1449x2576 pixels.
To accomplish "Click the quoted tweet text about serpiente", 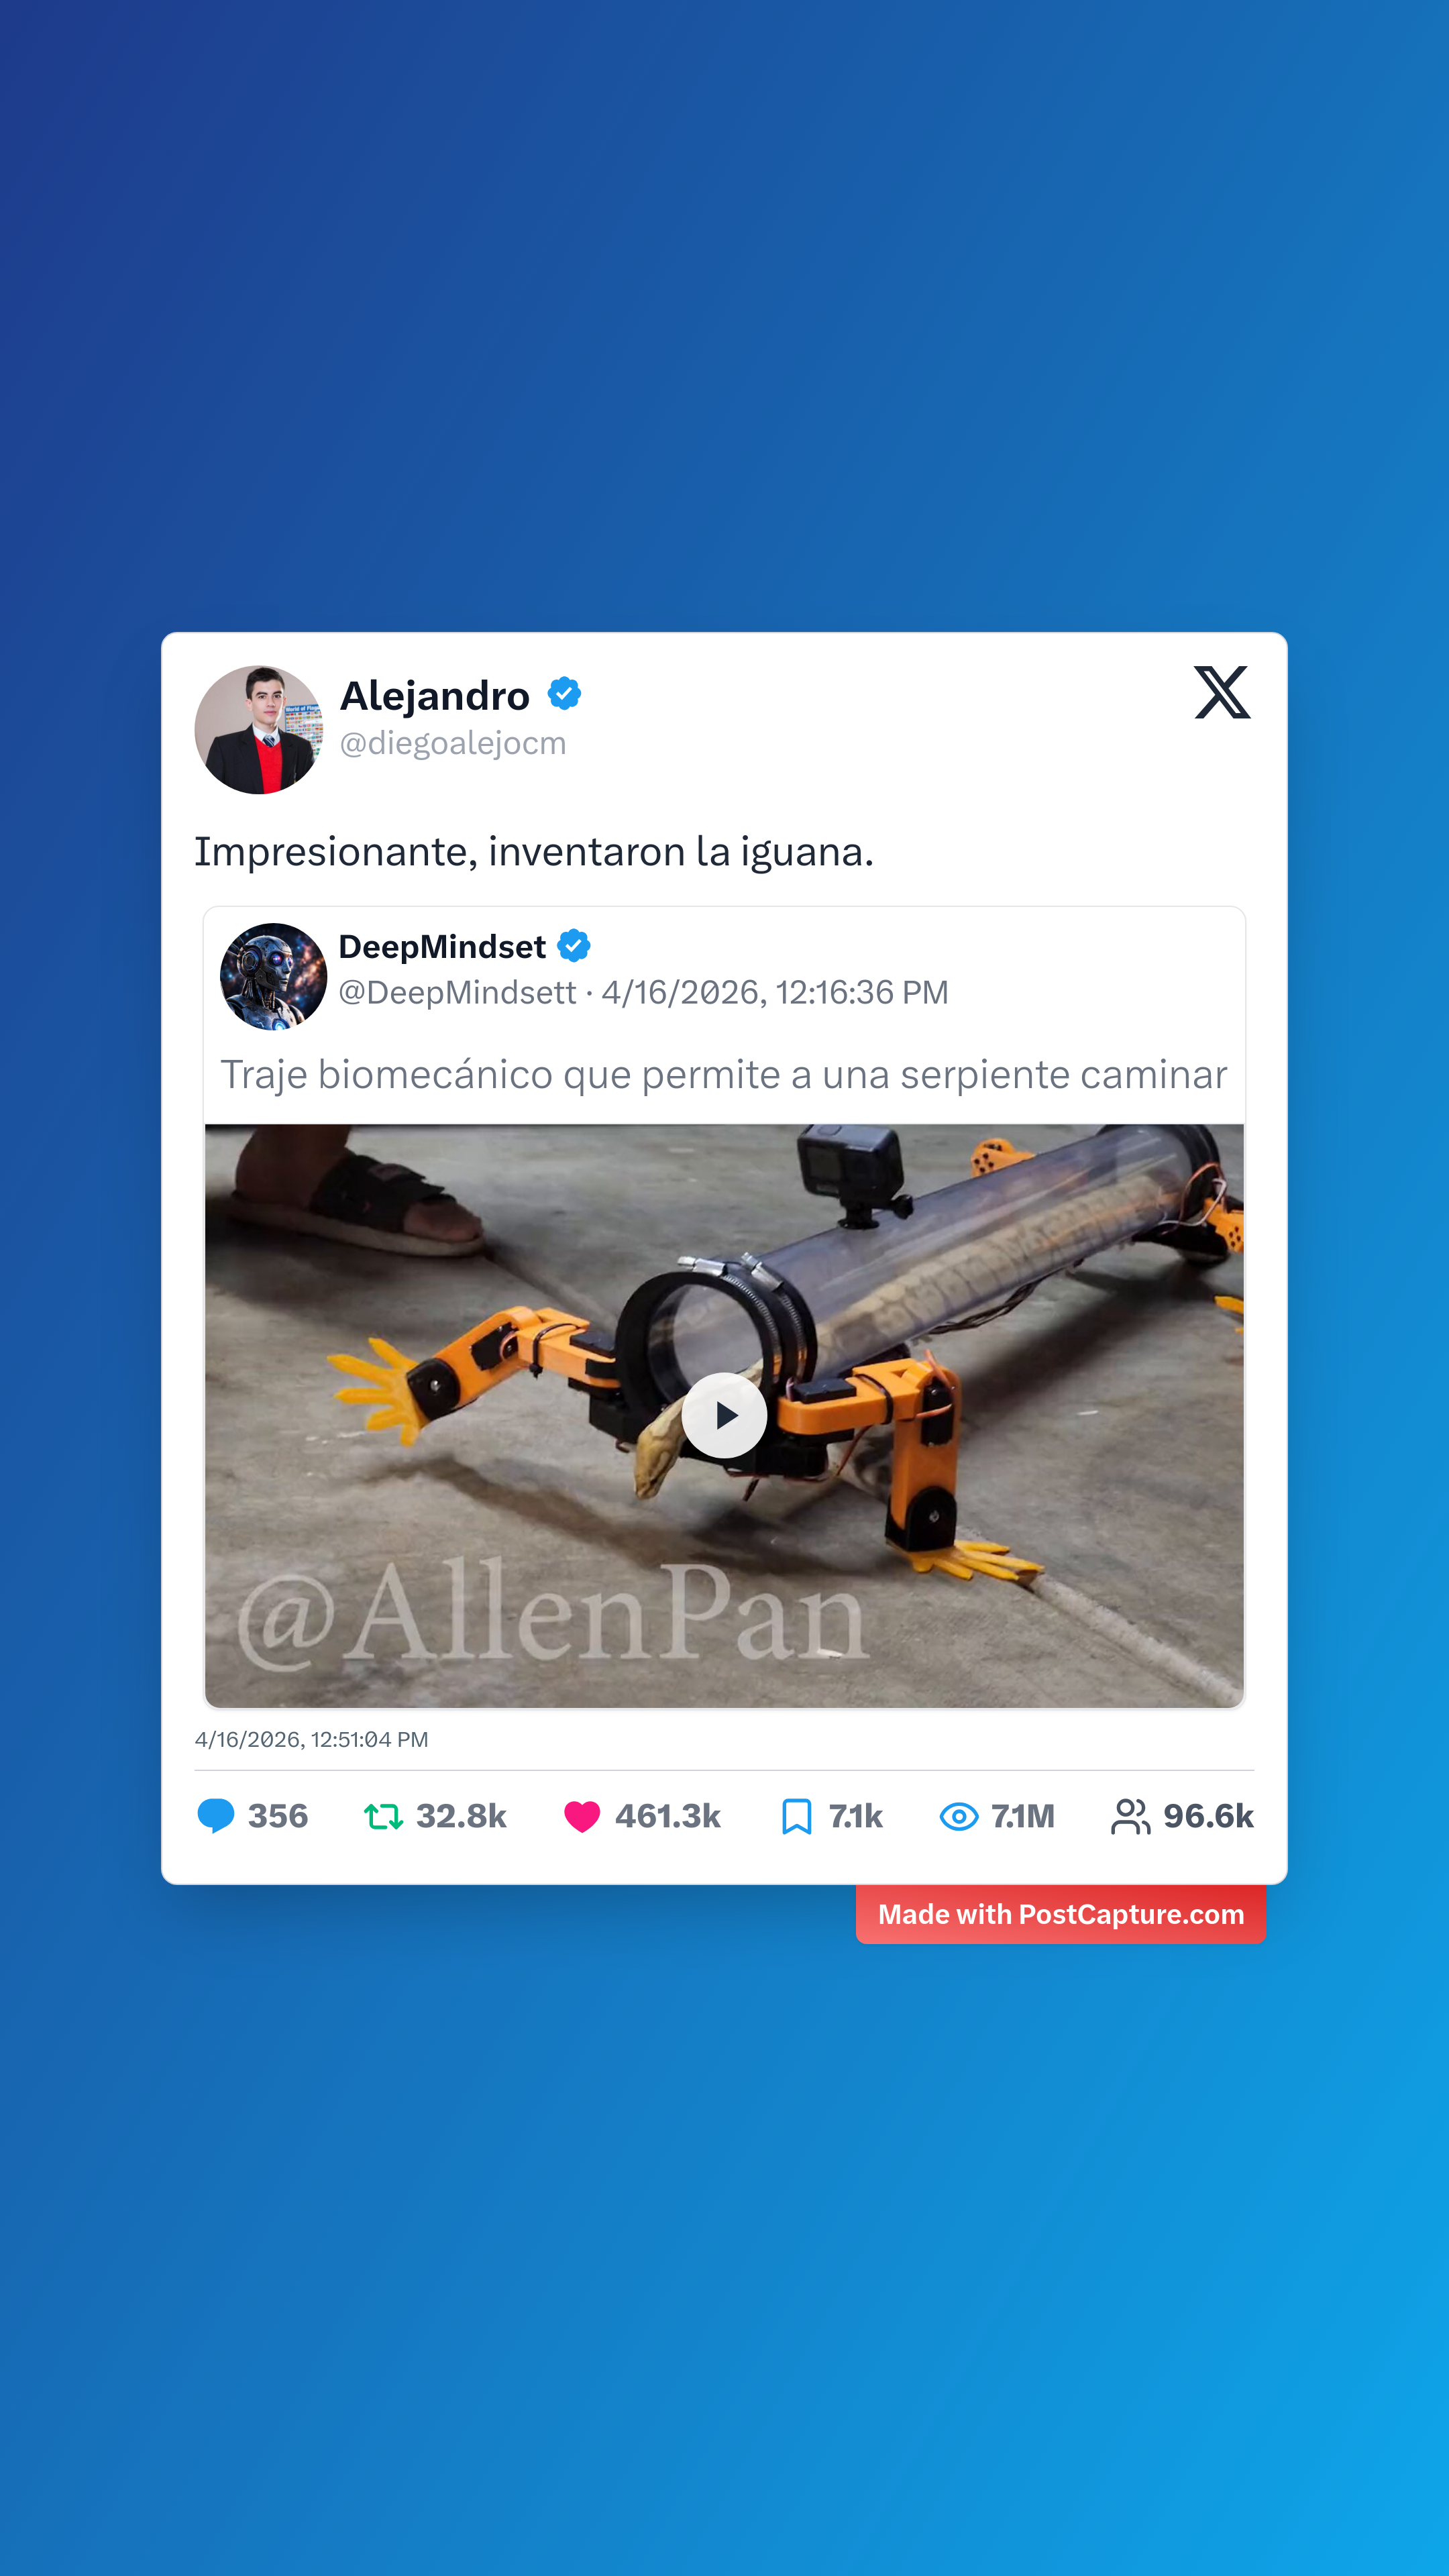I will (724, 1075).
